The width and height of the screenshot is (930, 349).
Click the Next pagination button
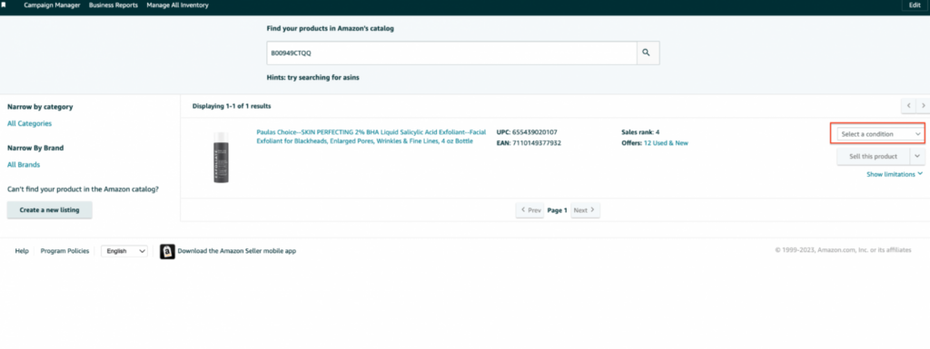click(x=586, y=210)
